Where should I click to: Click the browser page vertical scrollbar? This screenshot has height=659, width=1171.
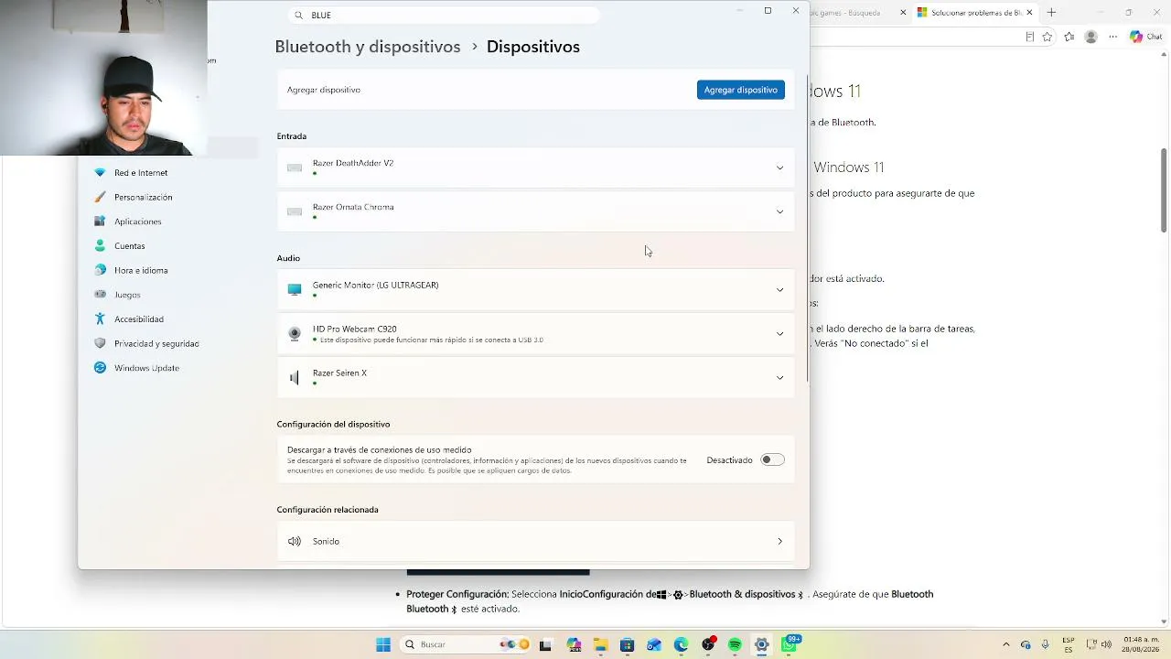click(1164, 189)
